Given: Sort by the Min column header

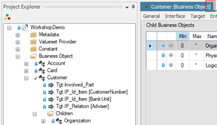Looking at the screenshot, I should point(183,36).
